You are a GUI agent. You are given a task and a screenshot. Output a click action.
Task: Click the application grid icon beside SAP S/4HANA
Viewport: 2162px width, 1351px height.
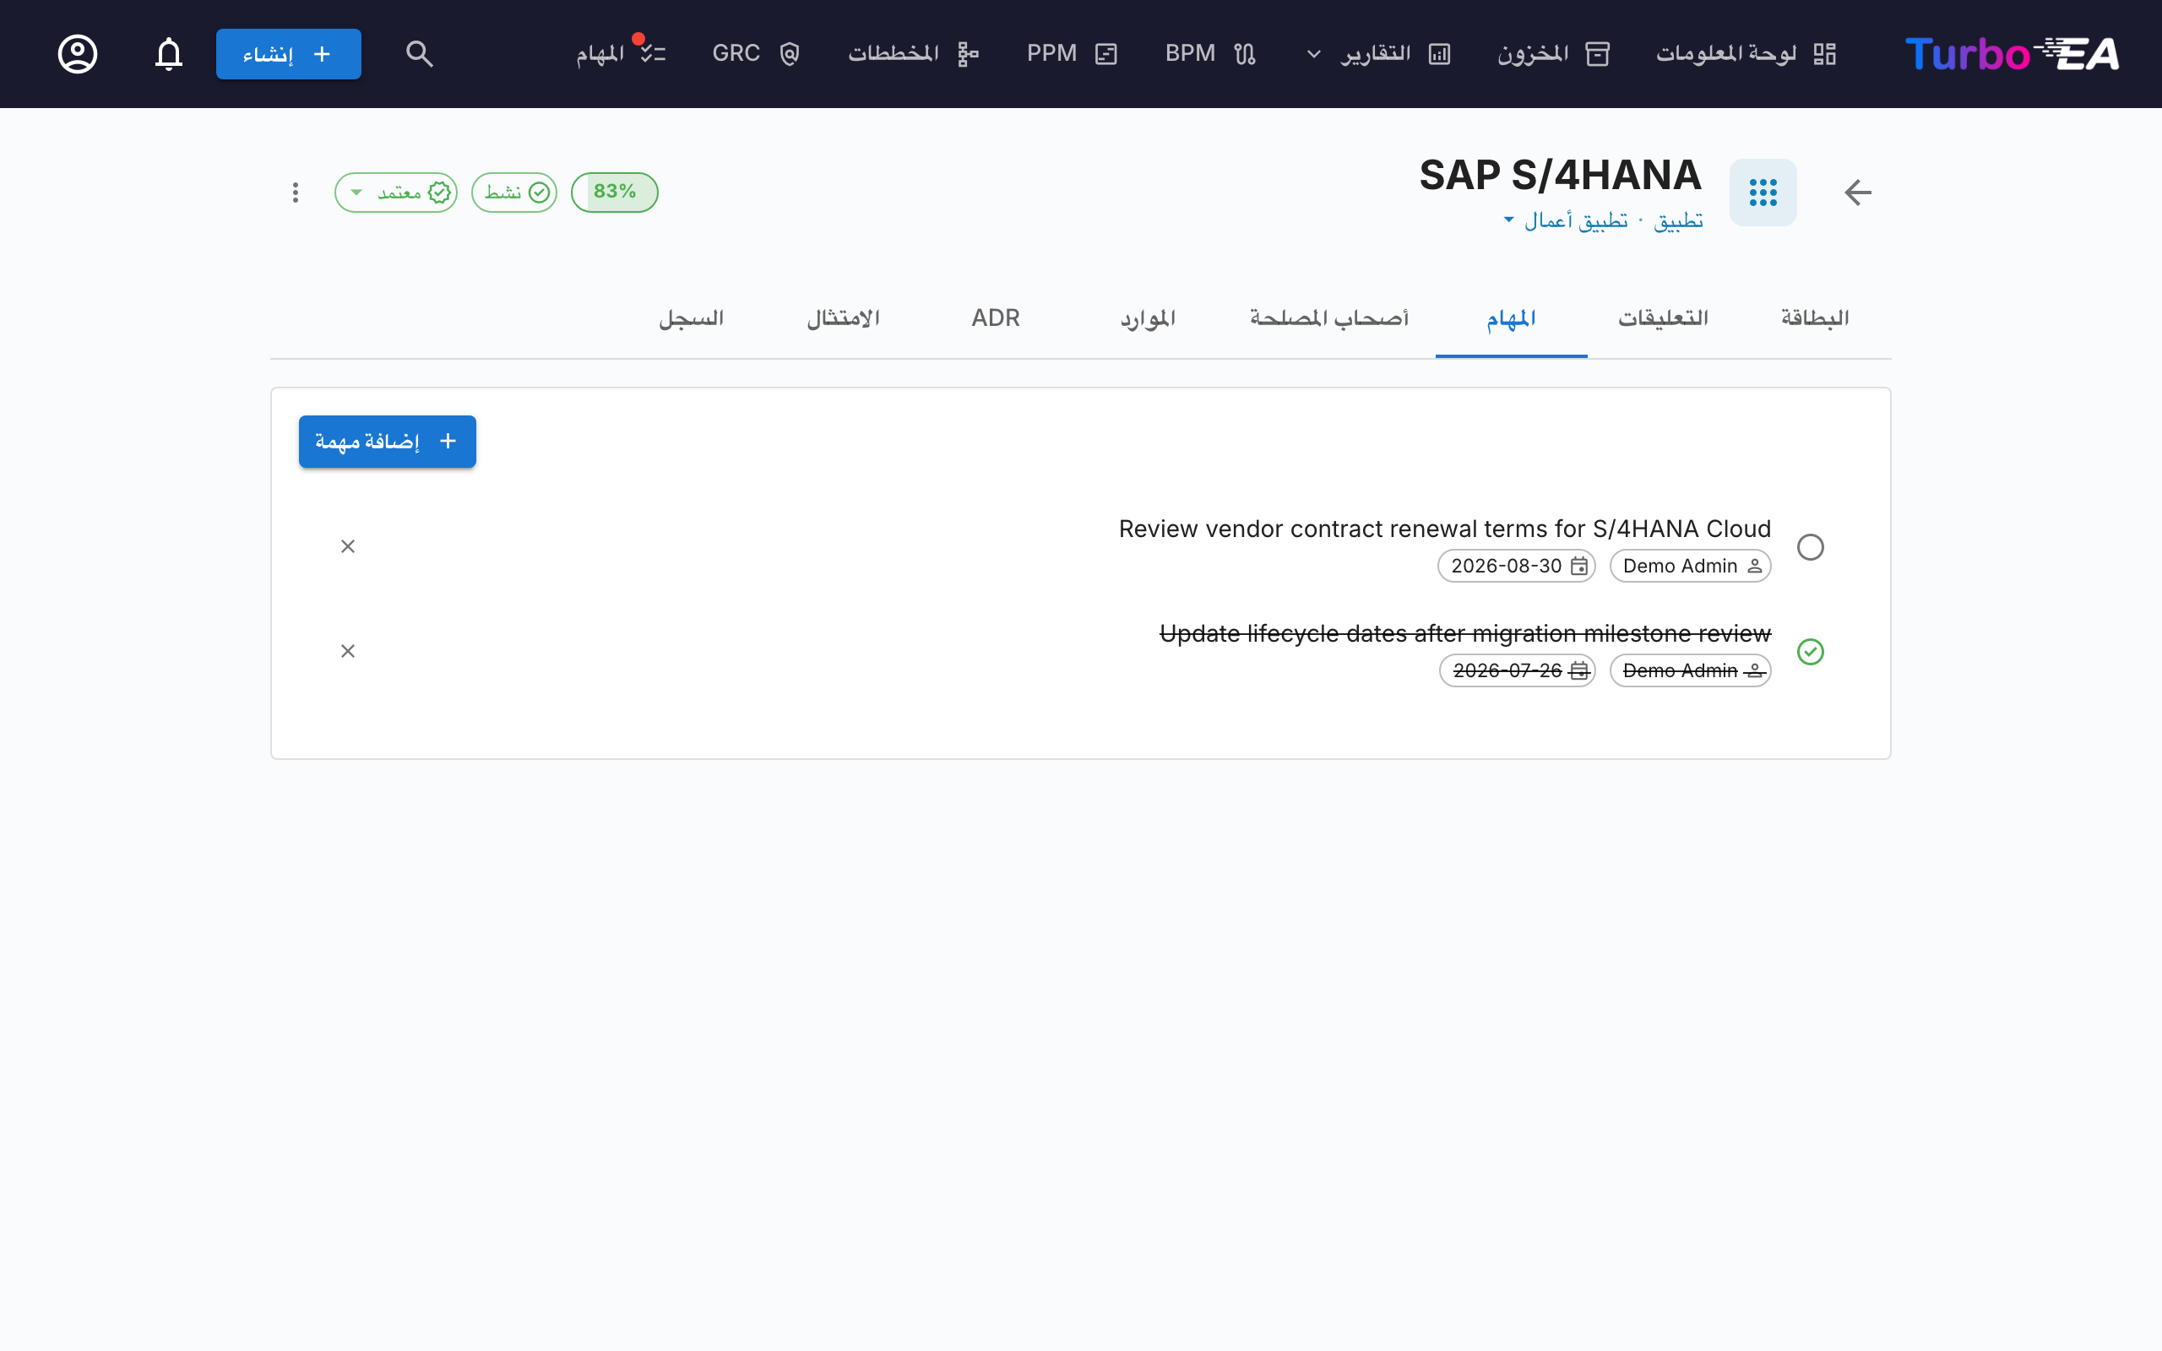pos(1763,193)
